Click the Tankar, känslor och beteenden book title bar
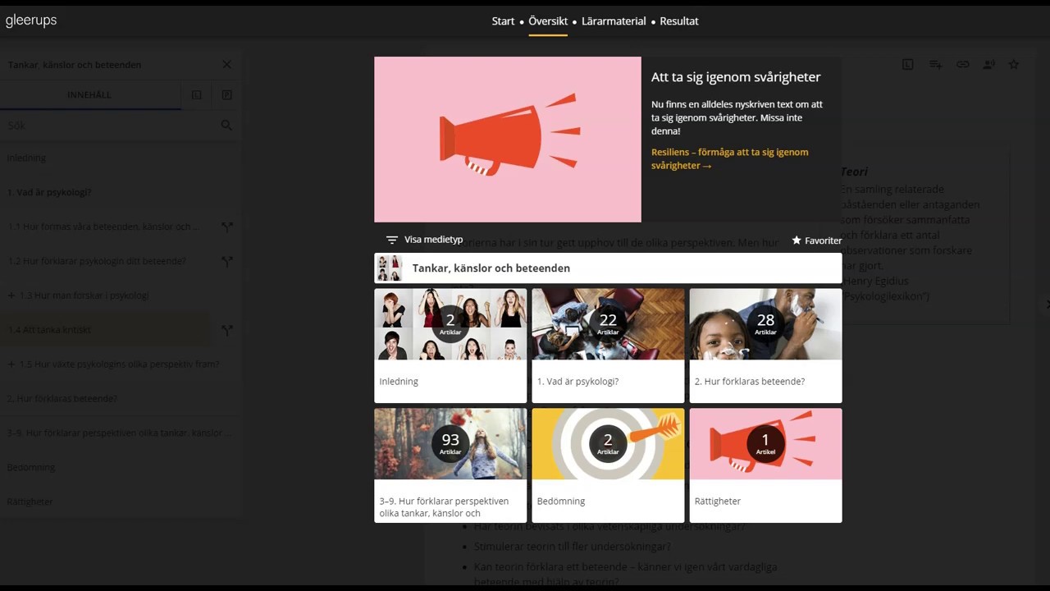 pos(608,268)
